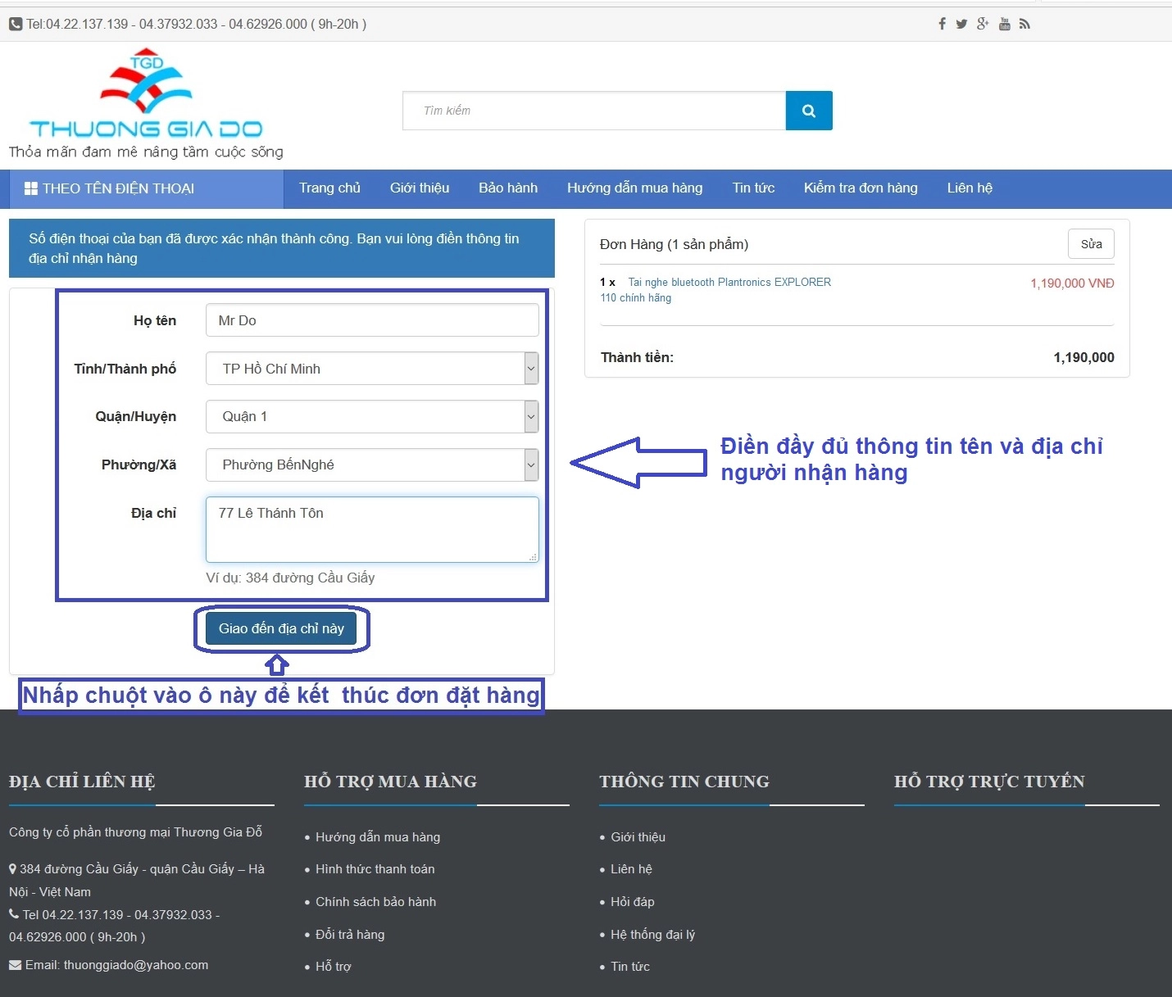Open the Đổi trả hàng footer link
The height and width of the screenshot is (997, 1172).
[x=350, y=935]
